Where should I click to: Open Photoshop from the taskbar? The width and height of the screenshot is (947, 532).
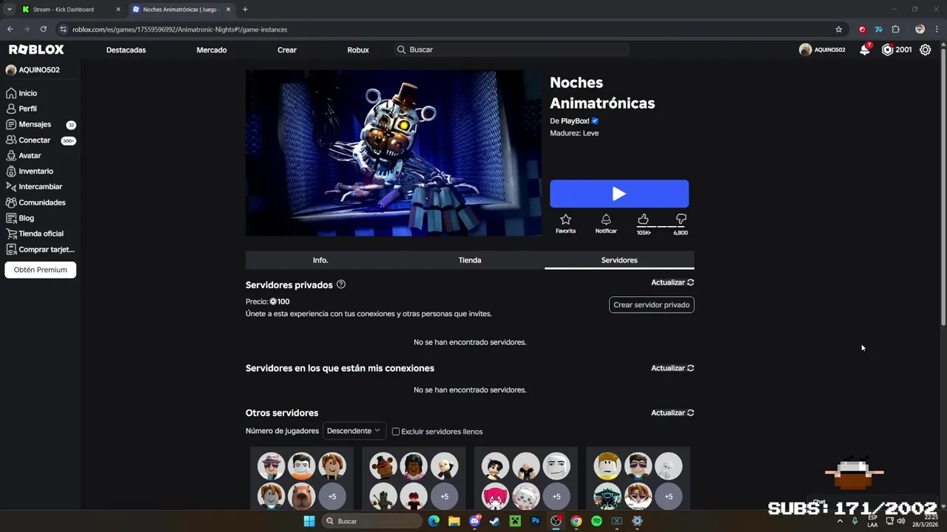536,521
